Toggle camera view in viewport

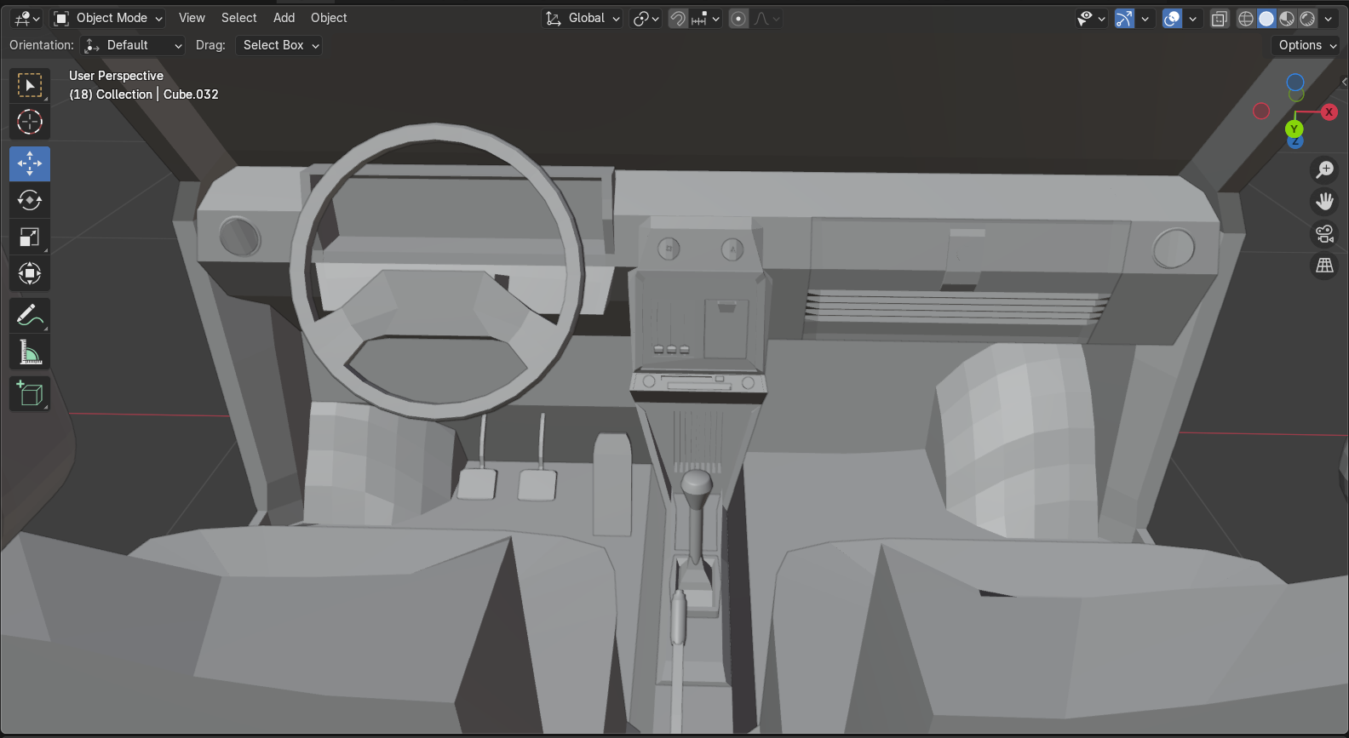point(1324,234)
